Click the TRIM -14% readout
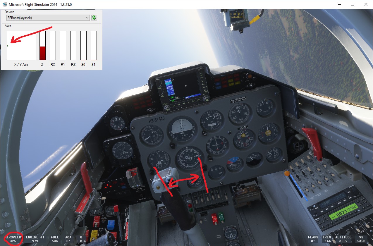 (326, 239)
